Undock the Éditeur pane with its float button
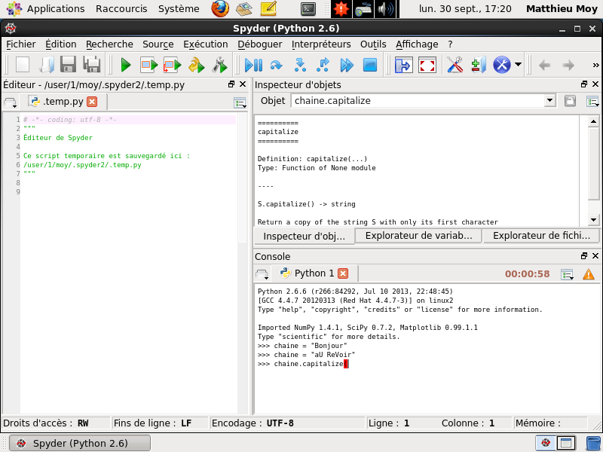This screenshot has height=452, width=603. [231, 84]
